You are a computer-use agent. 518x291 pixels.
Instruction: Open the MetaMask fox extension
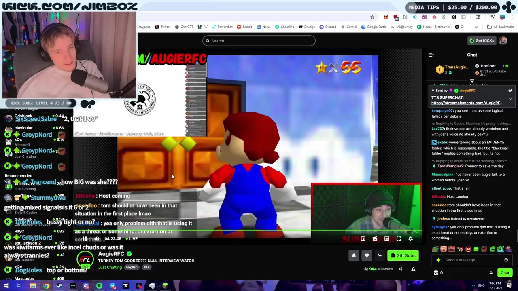click(x=386, y=17)
